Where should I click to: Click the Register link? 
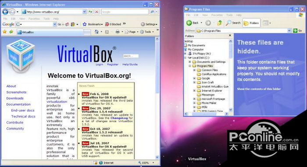click(113, 64)
